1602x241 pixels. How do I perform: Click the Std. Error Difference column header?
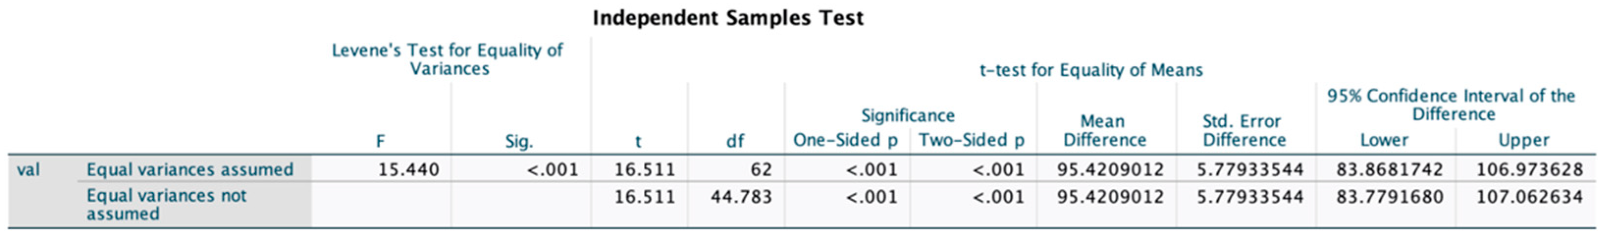coord(1244,130)
